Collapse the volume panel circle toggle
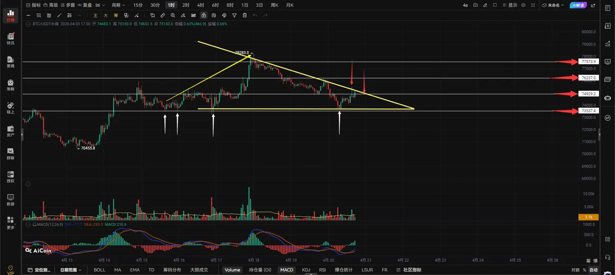 (x=28, y=184)
